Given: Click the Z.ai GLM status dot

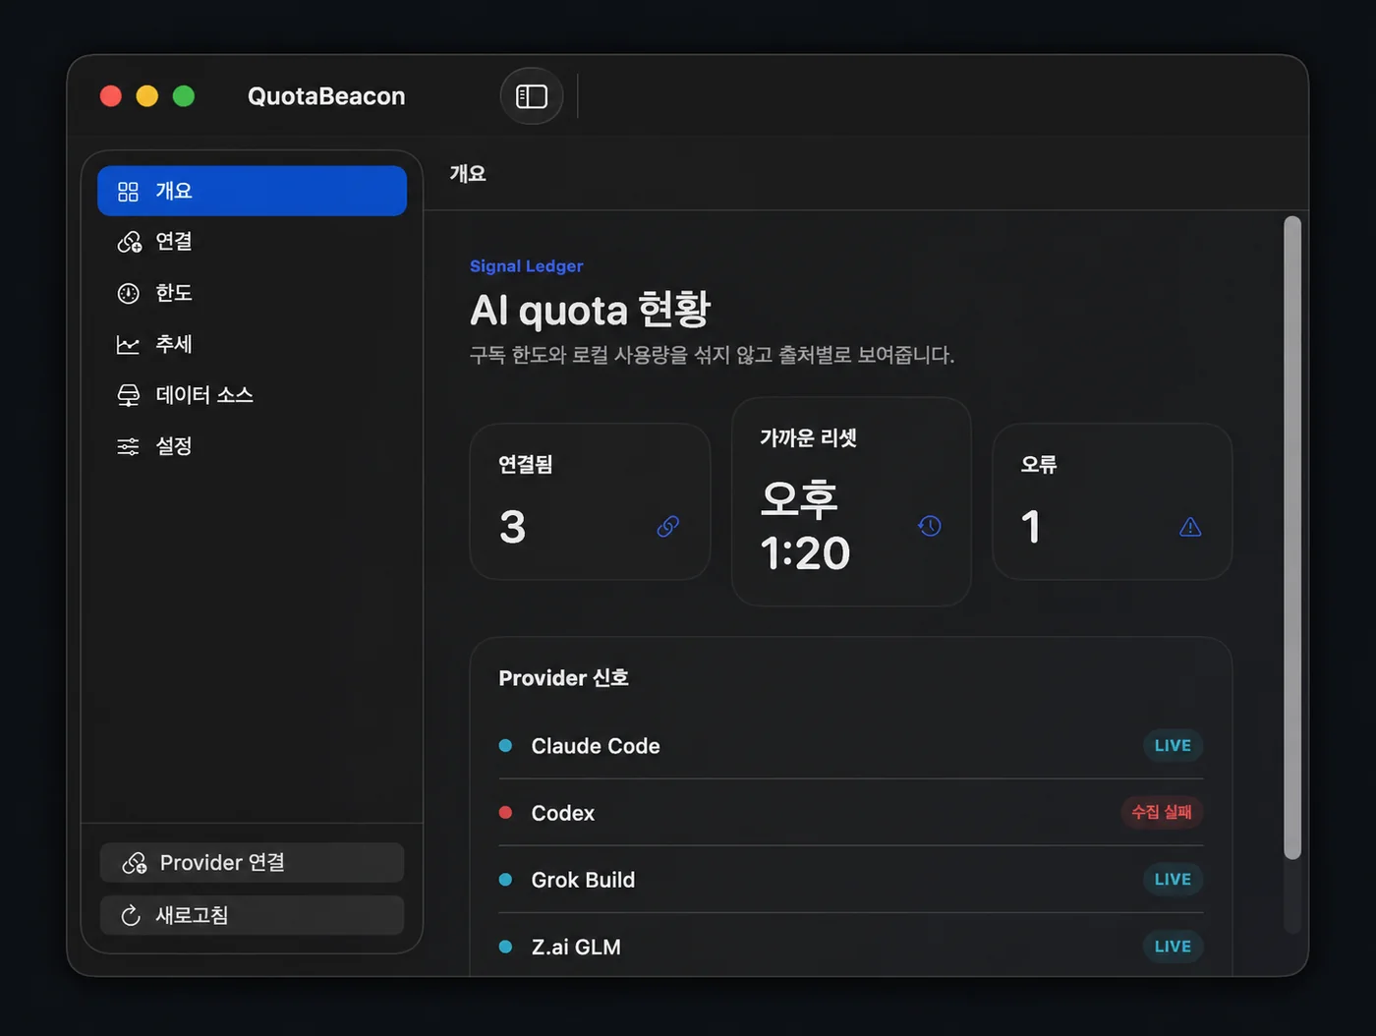Looking at the screenshot, I should (x=505, y=947).
